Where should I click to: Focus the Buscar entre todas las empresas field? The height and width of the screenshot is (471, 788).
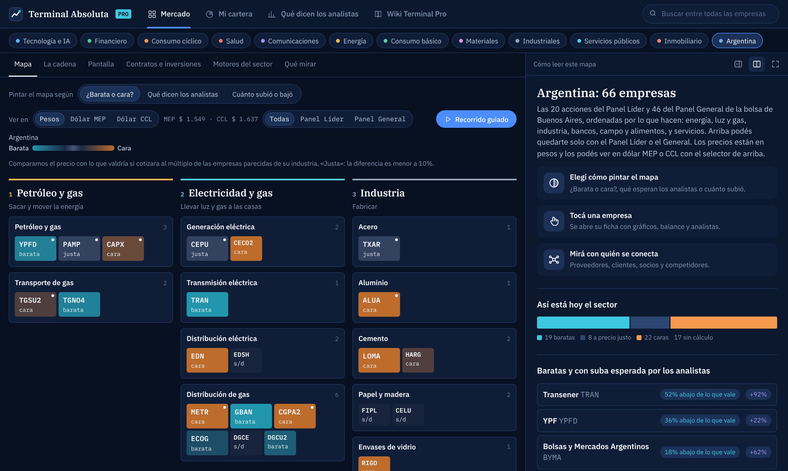[711, 14]
